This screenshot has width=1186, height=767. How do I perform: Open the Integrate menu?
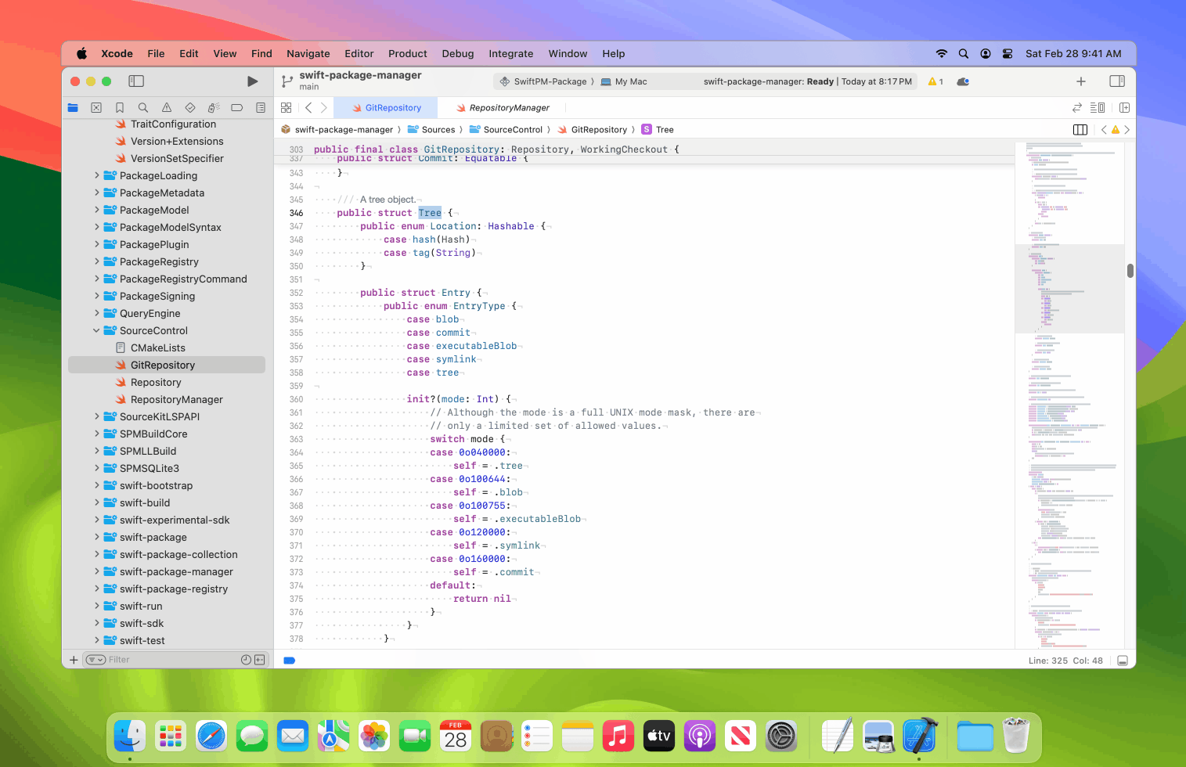pos(511,54)
